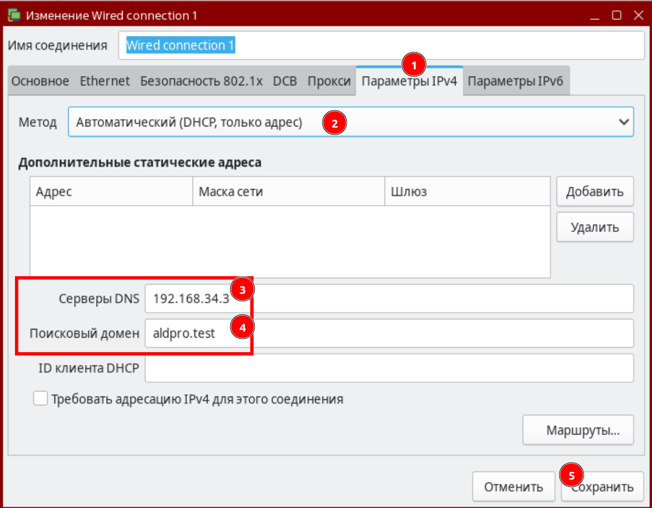This screenshot has width=652, height=508.
Task: Open the Ethernet tab
Action: [x=104, y=82]
